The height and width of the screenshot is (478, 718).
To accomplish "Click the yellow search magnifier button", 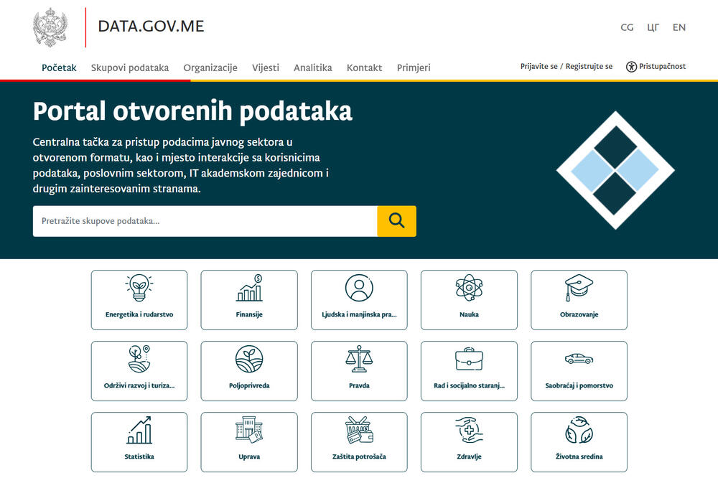I will (x=396, y=221).
